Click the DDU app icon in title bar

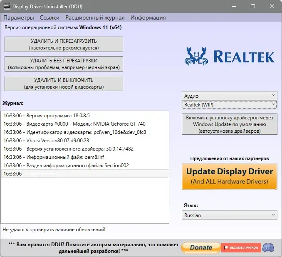(7, 7)
